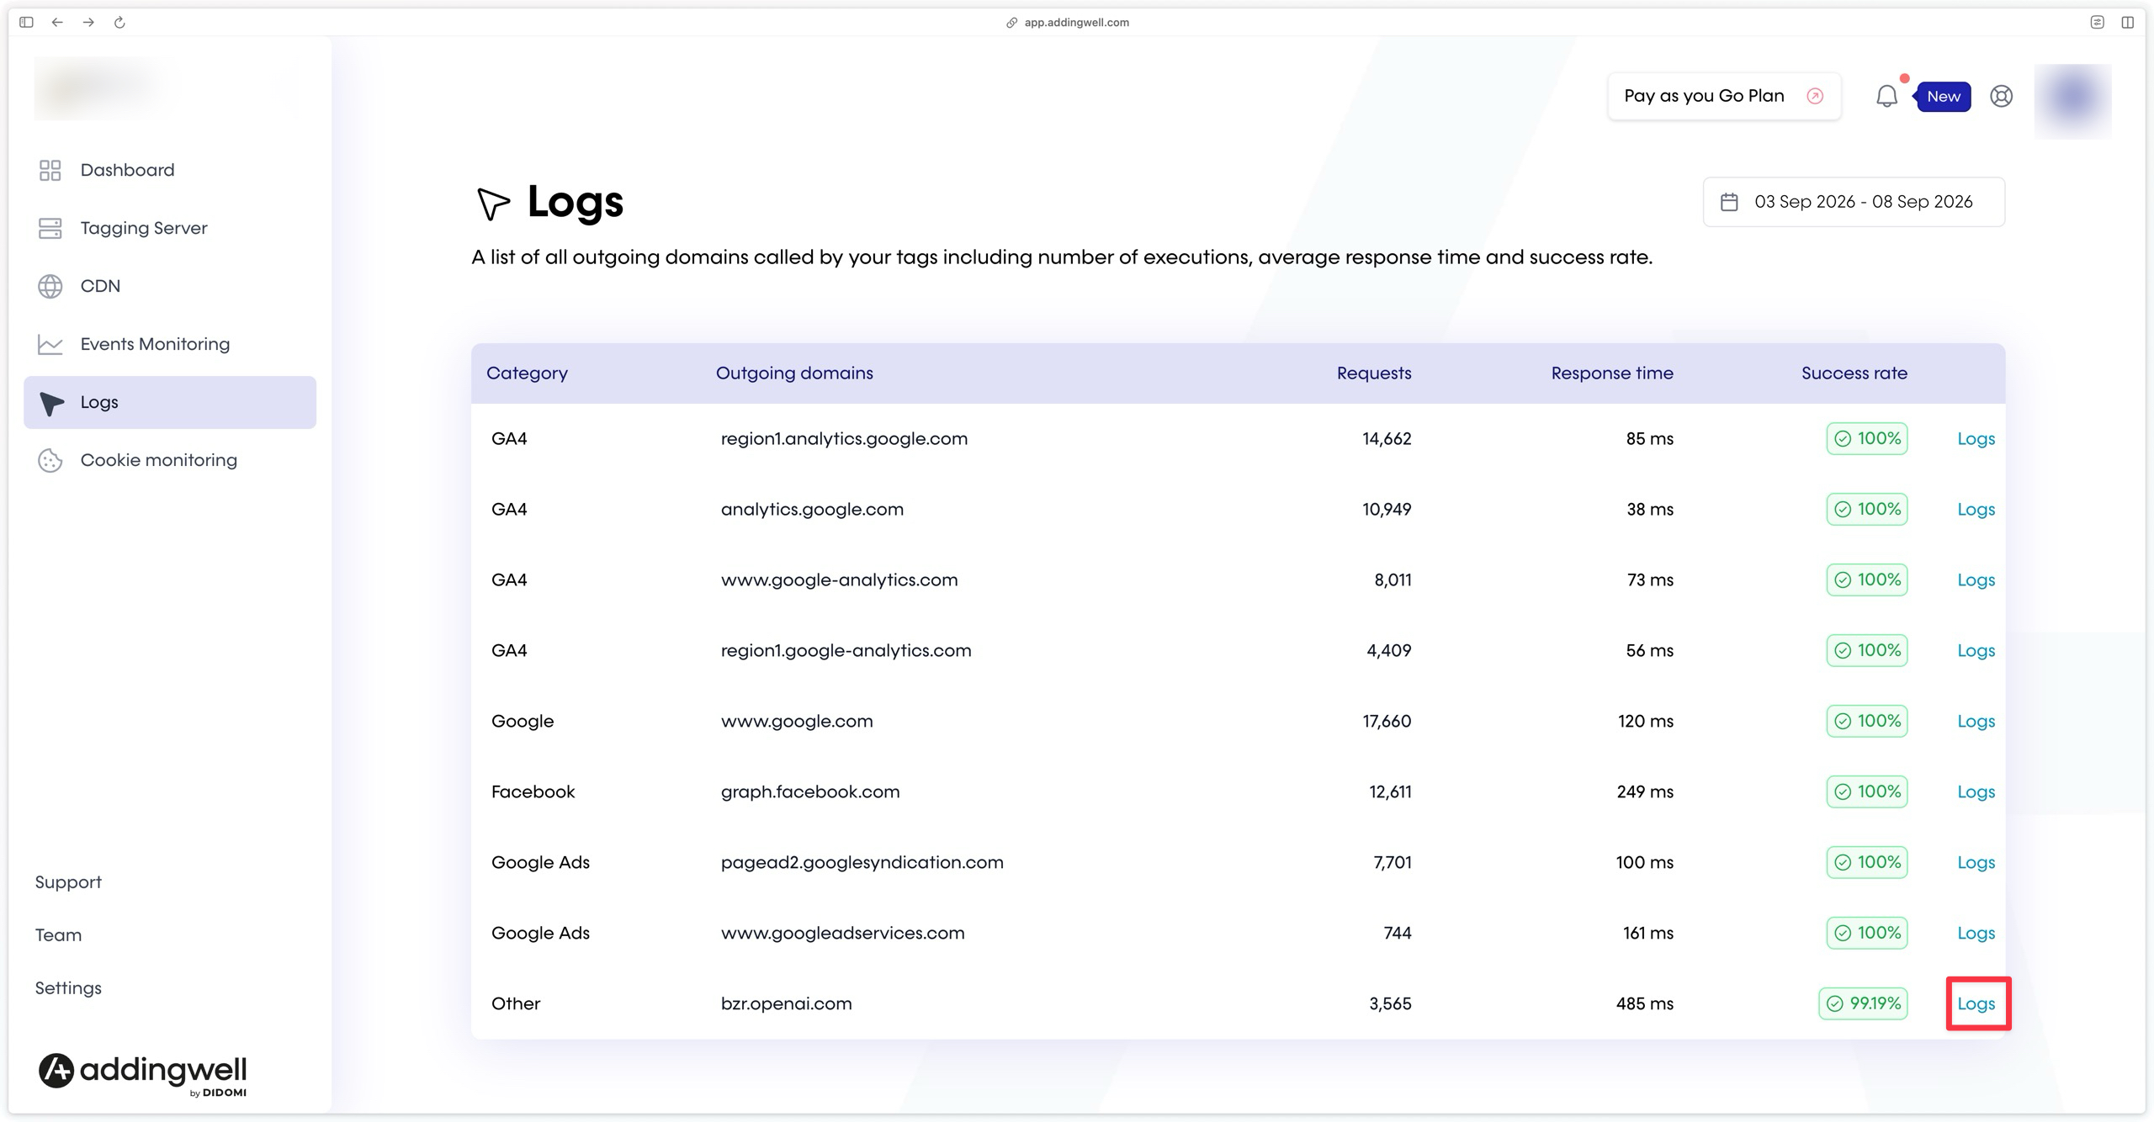
Task: Open the 03 Sep 2026 - 08 Sep 2026 date picker
Action: (x=1854, y=202)
